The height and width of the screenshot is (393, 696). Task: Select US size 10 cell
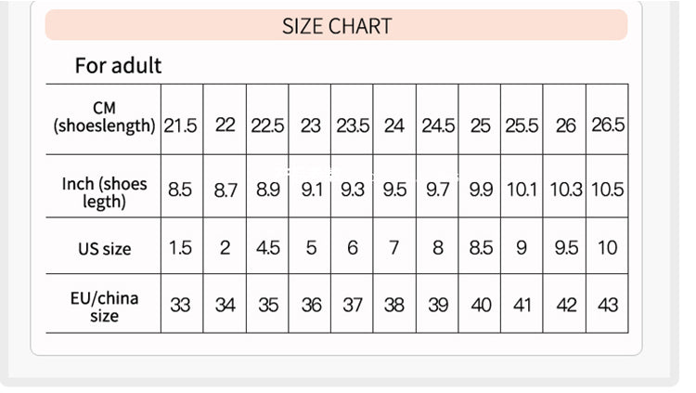608,248
